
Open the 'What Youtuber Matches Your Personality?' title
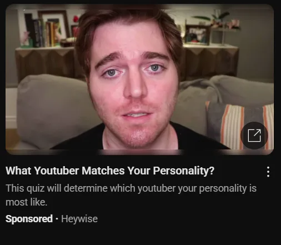tap(110, 171)
